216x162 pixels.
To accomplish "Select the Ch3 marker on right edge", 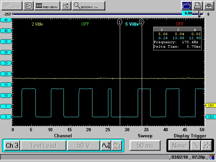I will pyautogui.click(x=211, y=117).
